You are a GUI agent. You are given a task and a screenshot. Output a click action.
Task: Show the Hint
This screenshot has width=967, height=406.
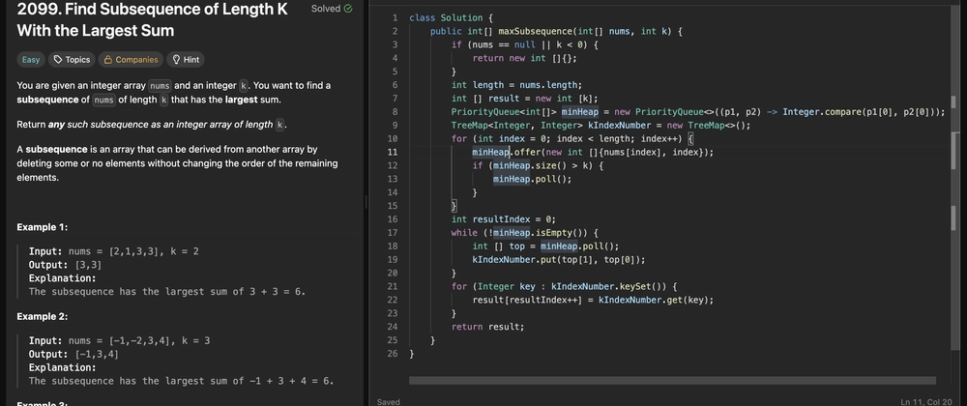click(185, 60)
